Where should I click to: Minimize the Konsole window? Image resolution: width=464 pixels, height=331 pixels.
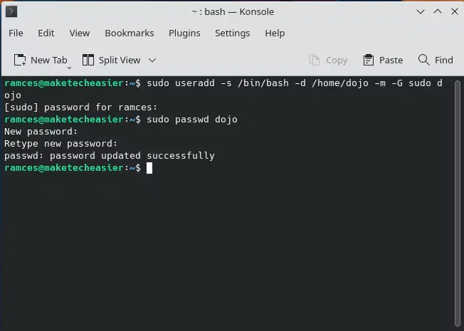click(421, 12)
